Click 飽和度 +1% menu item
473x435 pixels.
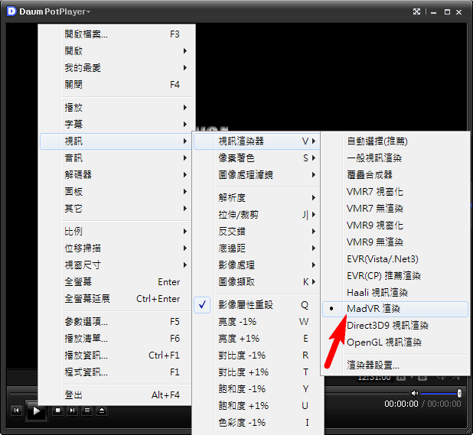[x=258, y=406]
